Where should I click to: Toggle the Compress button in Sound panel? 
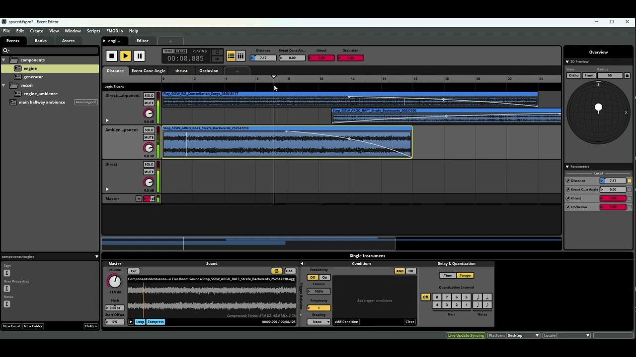click(156, 322)
